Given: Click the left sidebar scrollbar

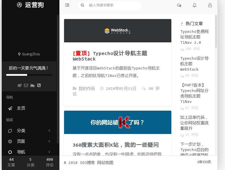Looking at the screenshot, I should 58,79.
